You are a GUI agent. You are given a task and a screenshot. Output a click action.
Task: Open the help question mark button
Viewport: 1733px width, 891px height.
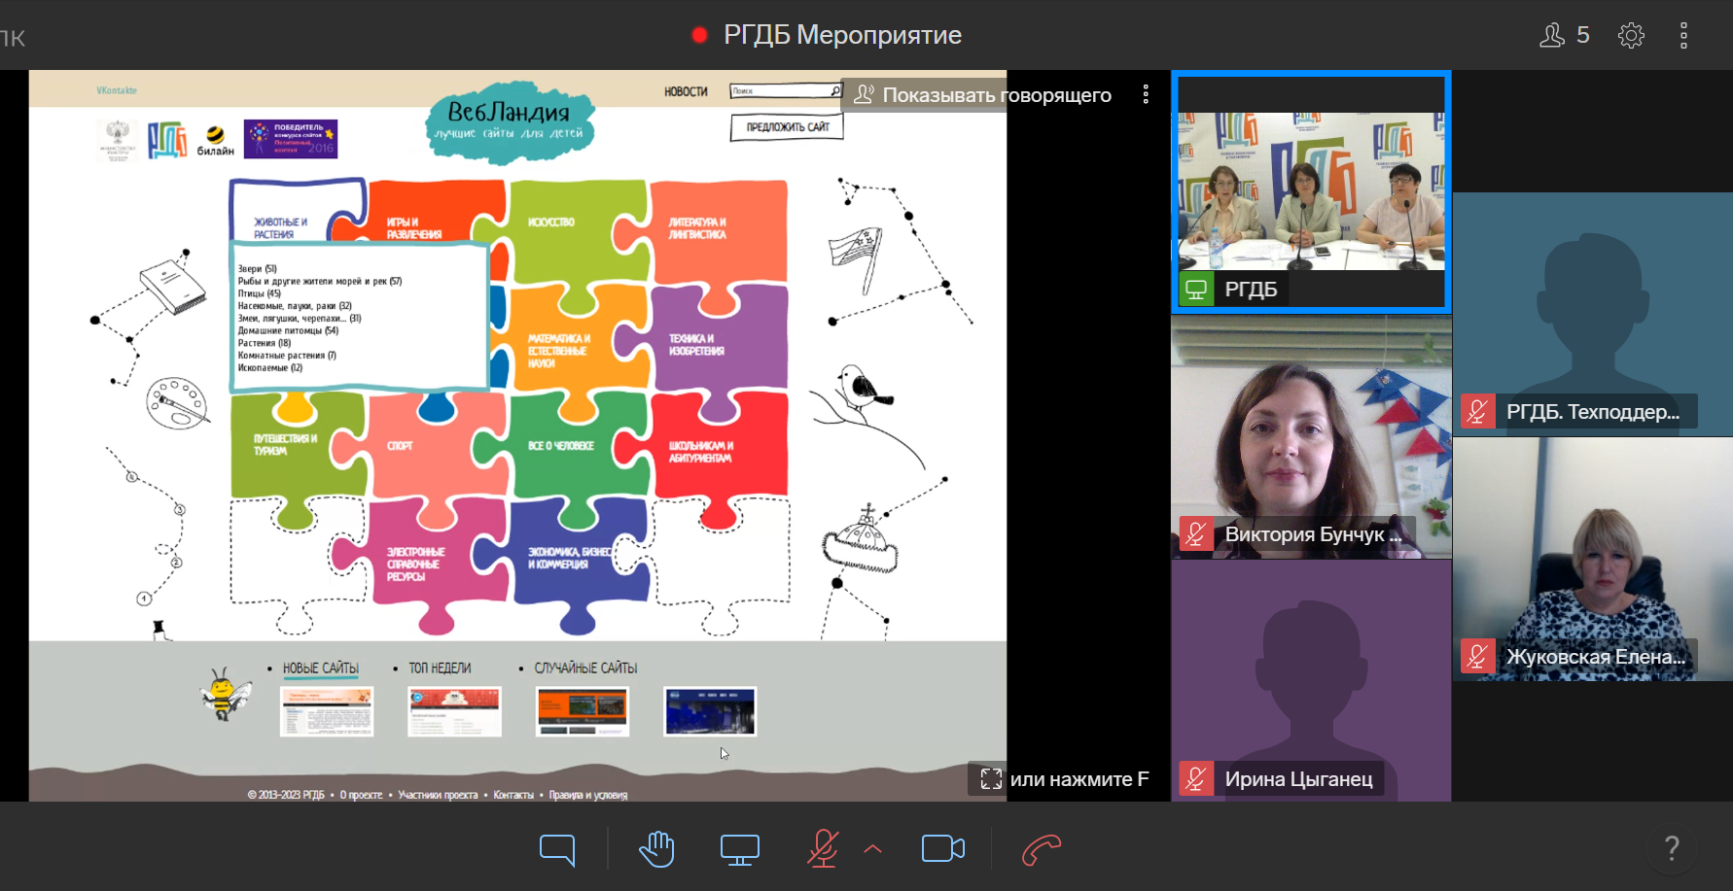click(x=1672, y=848)
